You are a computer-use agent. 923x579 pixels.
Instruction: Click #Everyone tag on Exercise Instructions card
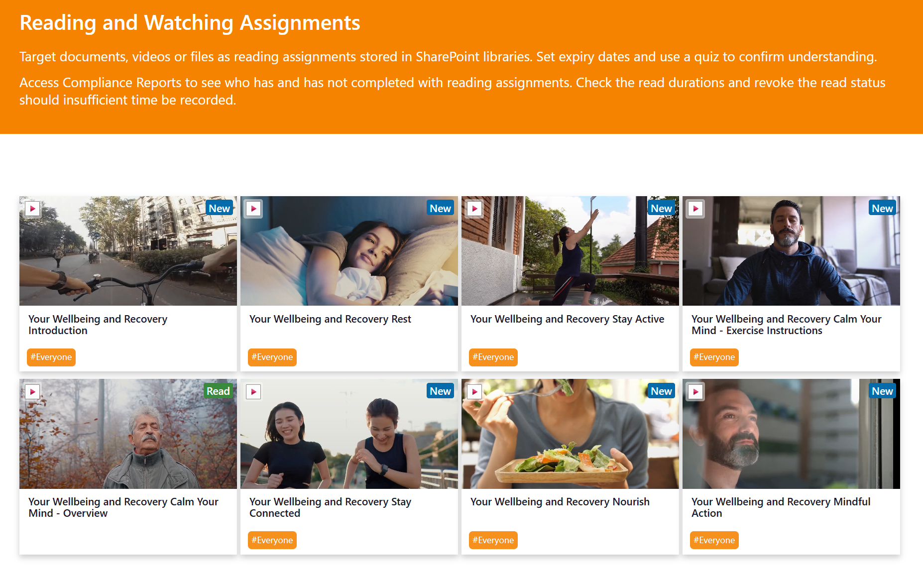click(714, 357)
